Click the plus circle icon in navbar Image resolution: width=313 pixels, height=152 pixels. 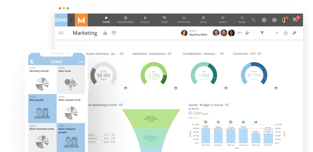point(264,20)
